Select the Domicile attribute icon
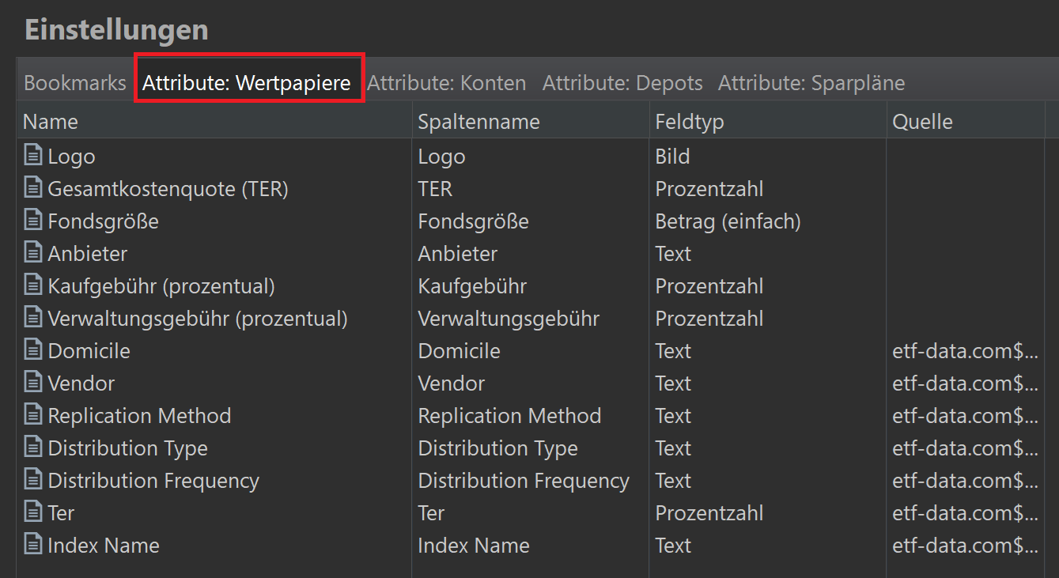 click(x=33, y=350)
